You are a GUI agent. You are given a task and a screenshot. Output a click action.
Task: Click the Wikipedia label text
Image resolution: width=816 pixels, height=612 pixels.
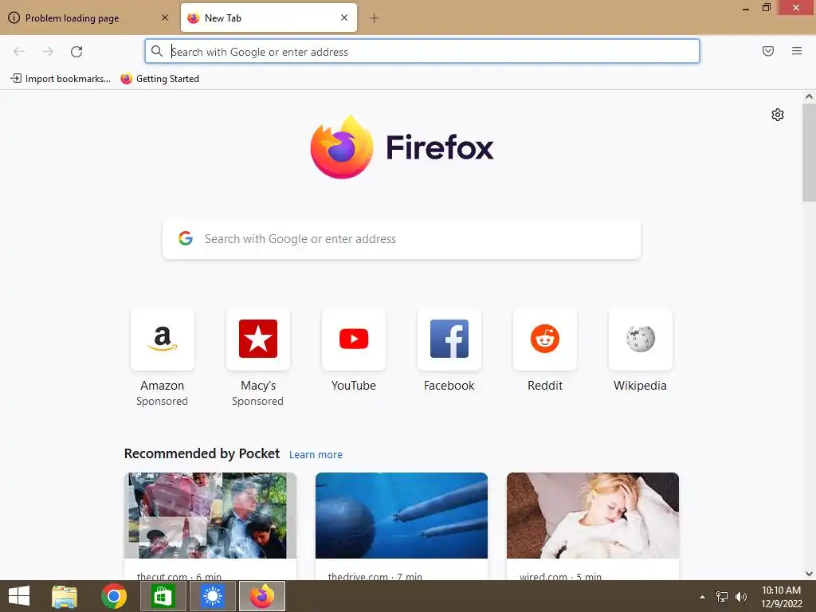640,386
